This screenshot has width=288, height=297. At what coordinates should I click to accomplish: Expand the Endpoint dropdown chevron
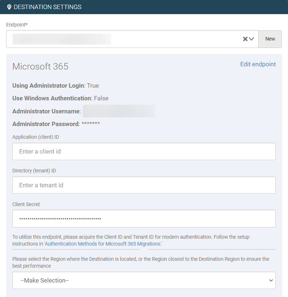(252, 39)
